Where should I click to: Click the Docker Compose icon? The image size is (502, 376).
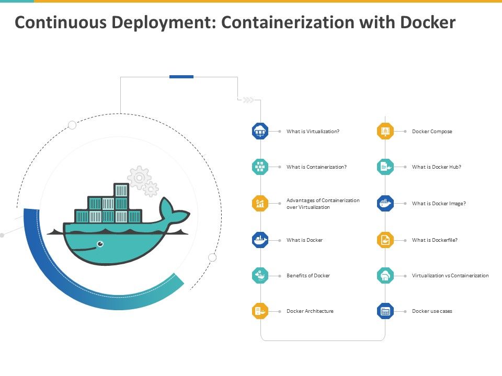click(x=385, y=131)
